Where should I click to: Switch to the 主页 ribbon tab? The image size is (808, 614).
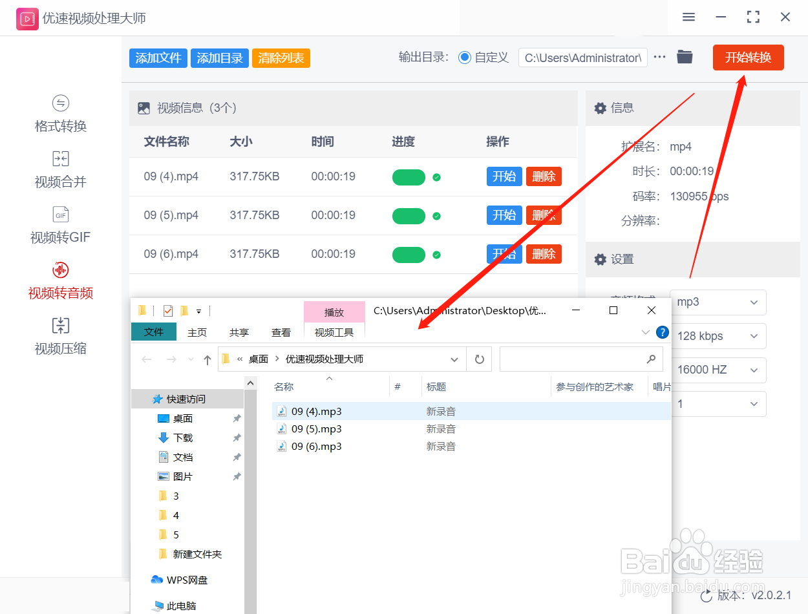click(x=197, y=332)
